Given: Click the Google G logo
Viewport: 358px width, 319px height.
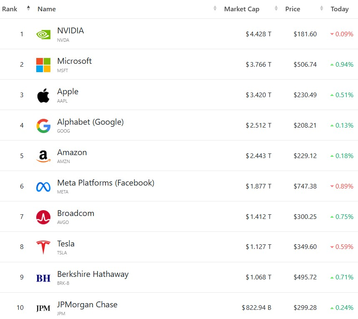Looking at the screenshot, I should point(43,126).
